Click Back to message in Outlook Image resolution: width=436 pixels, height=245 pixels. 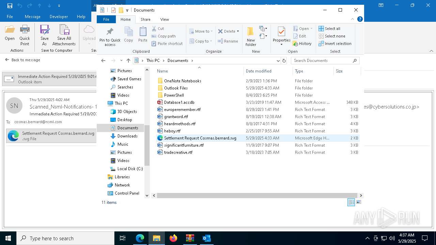22,60
